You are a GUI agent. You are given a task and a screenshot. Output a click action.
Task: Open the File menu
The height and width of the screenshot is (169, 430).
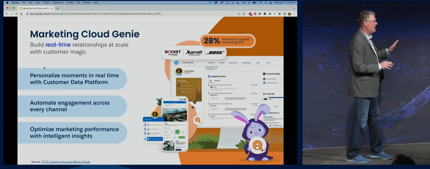pyautogui.click(x=24, y=2)
